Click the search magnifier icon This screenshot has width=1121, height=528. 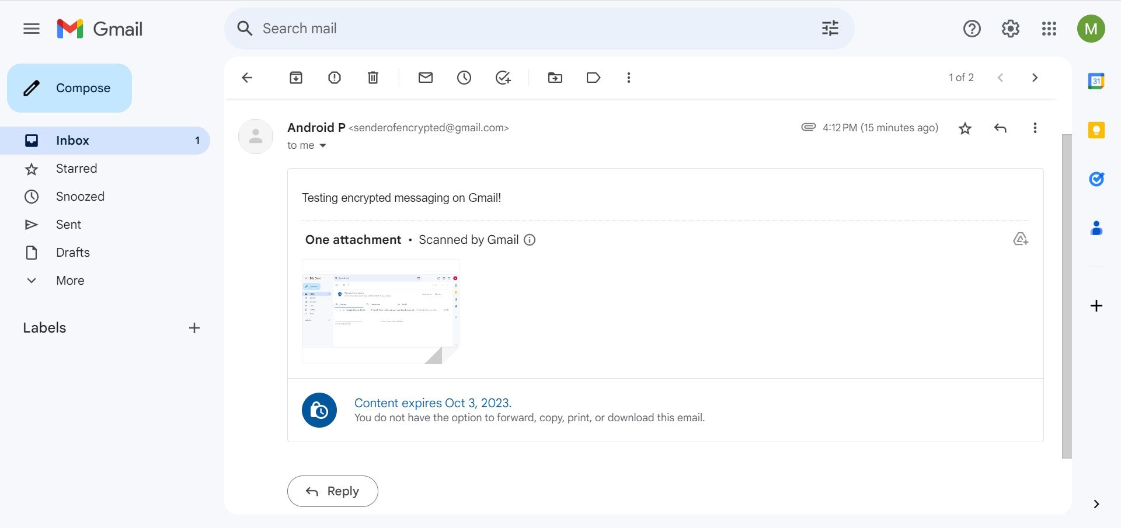pos(245,29)
